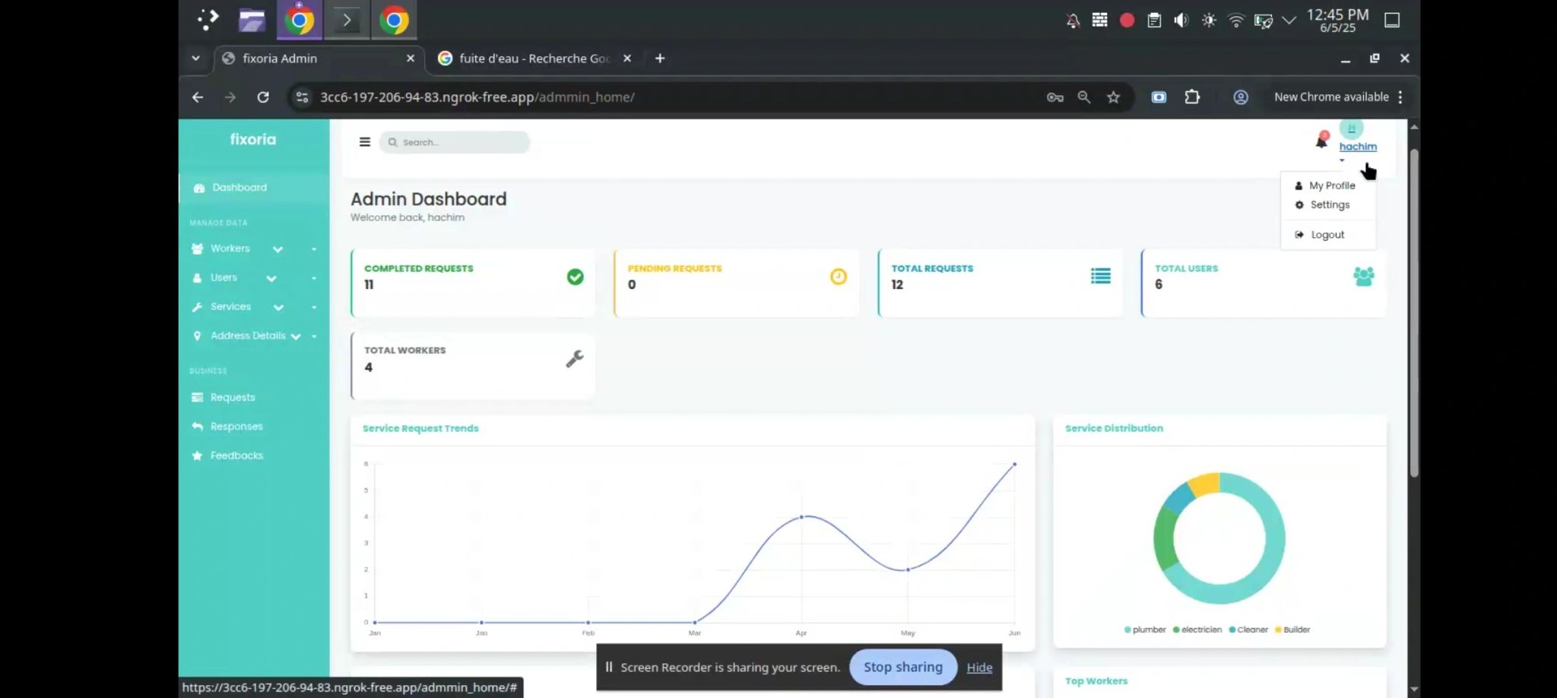Toggle Builder legend entry in chart
This screenshot has height=698, width=1557.
[1292, 630]
